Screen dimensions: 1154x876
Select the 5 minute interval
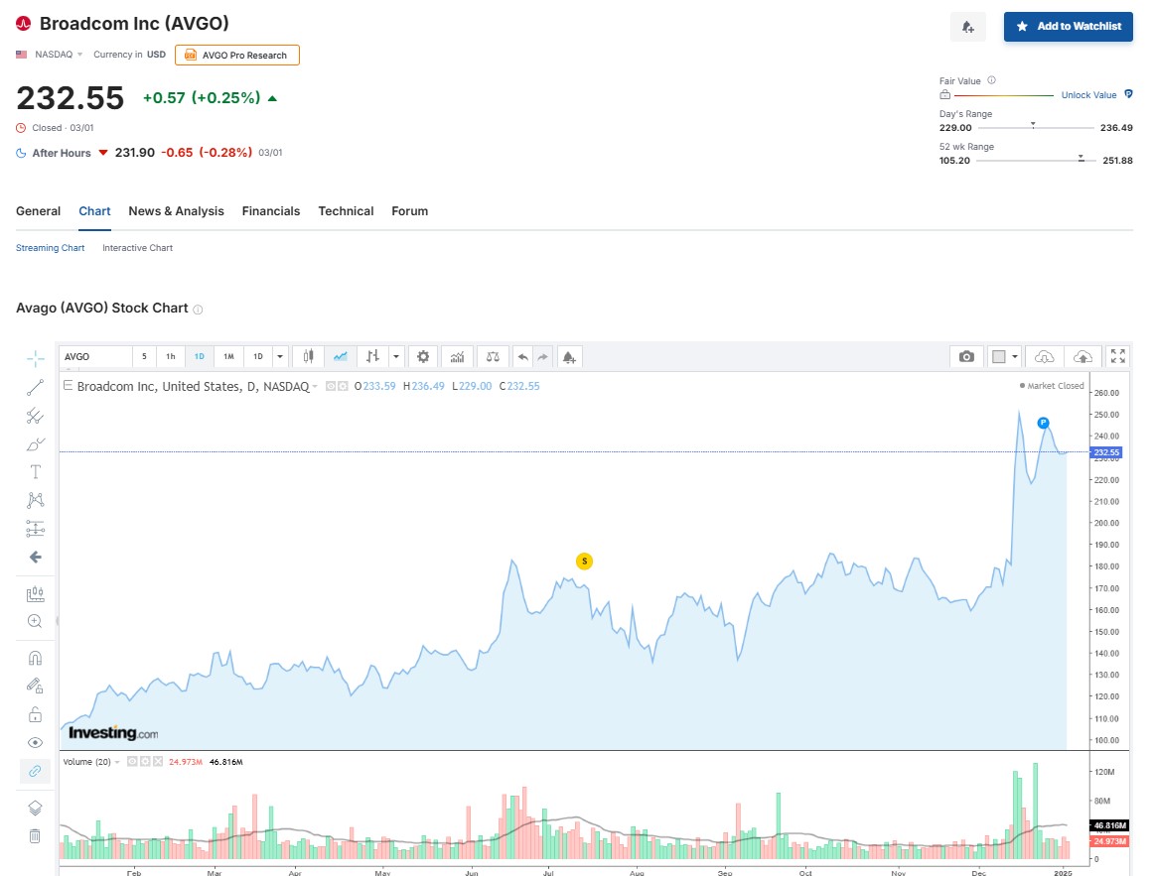(x=144, y=356)
